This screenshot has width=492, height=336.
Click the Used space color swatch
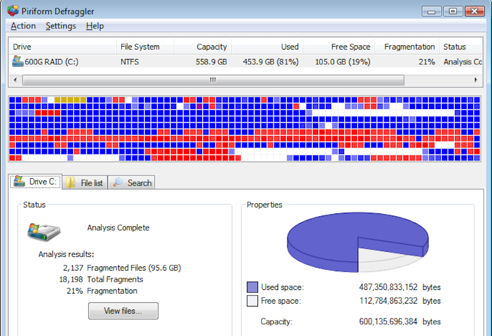tap(252, 287)
